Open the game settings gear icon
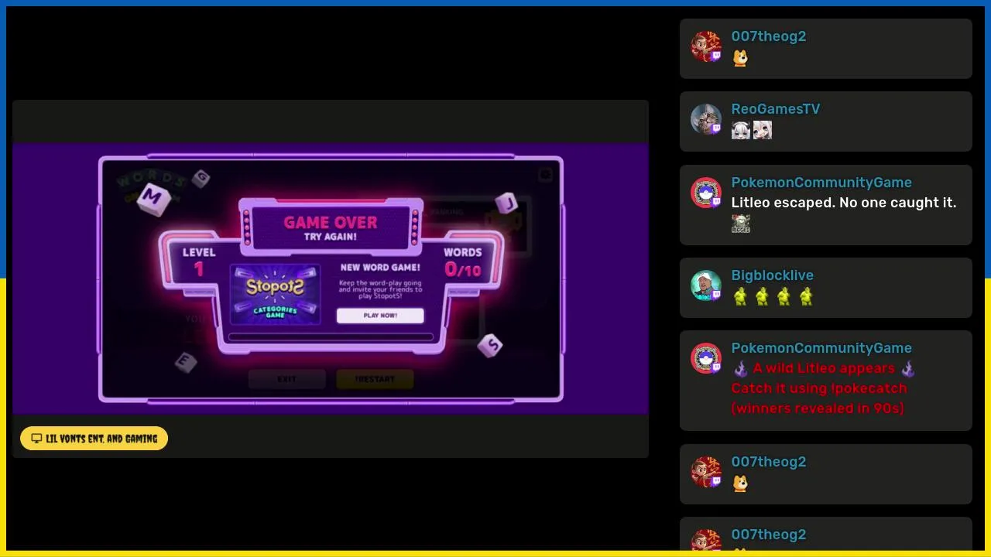This screenshot has width=991, height=557. point(545,175)
